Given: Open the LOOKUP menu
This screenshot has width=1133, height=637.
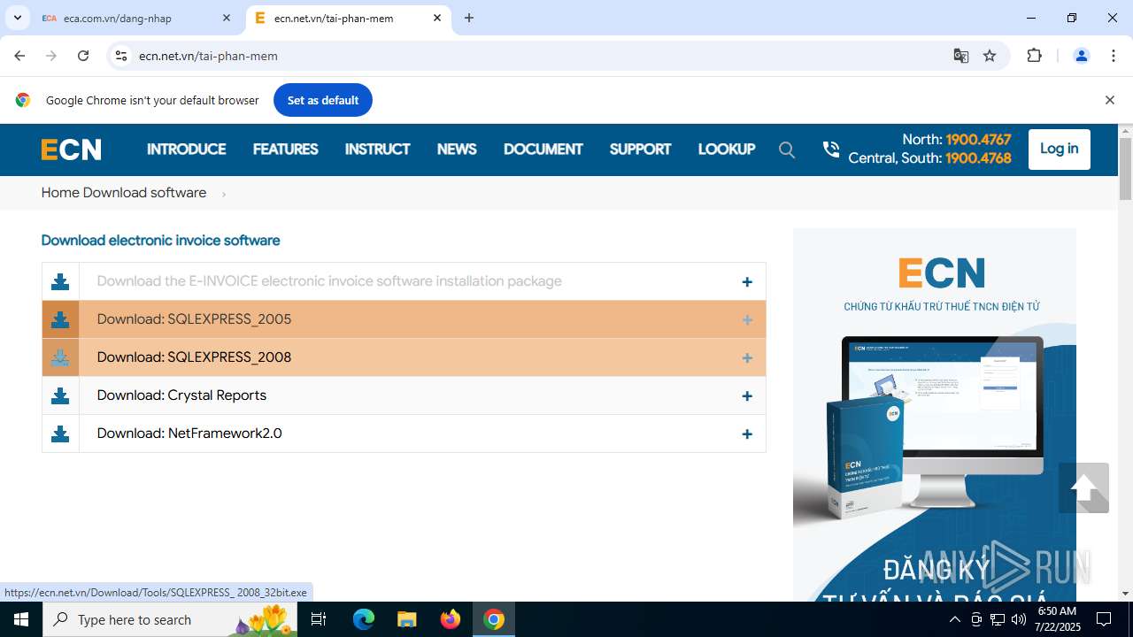Looking at the screenshot, I should (x=726, y=150).
